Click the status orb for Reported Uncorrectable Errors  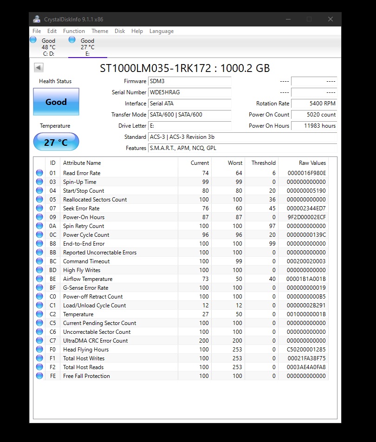click(39, 252)
